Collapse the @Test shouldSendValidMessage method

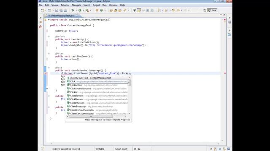point(49,68)
